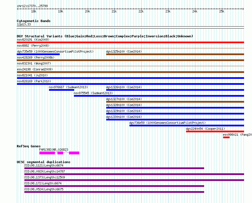
Task: Click the small esv998021 red bar
Action: (226, 137)
